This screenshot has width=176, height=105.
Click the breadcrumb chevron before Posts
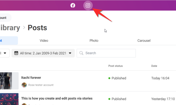pyautogui.click(x=24, y=27)
